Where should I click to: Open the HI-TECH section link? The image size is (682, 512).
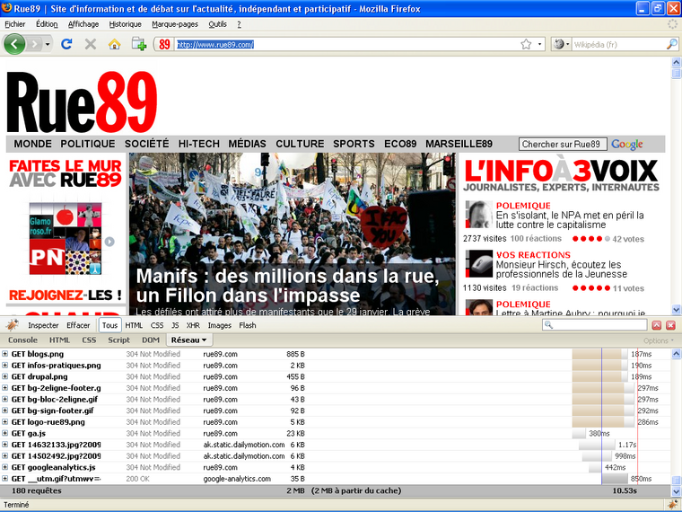point(199,144)
